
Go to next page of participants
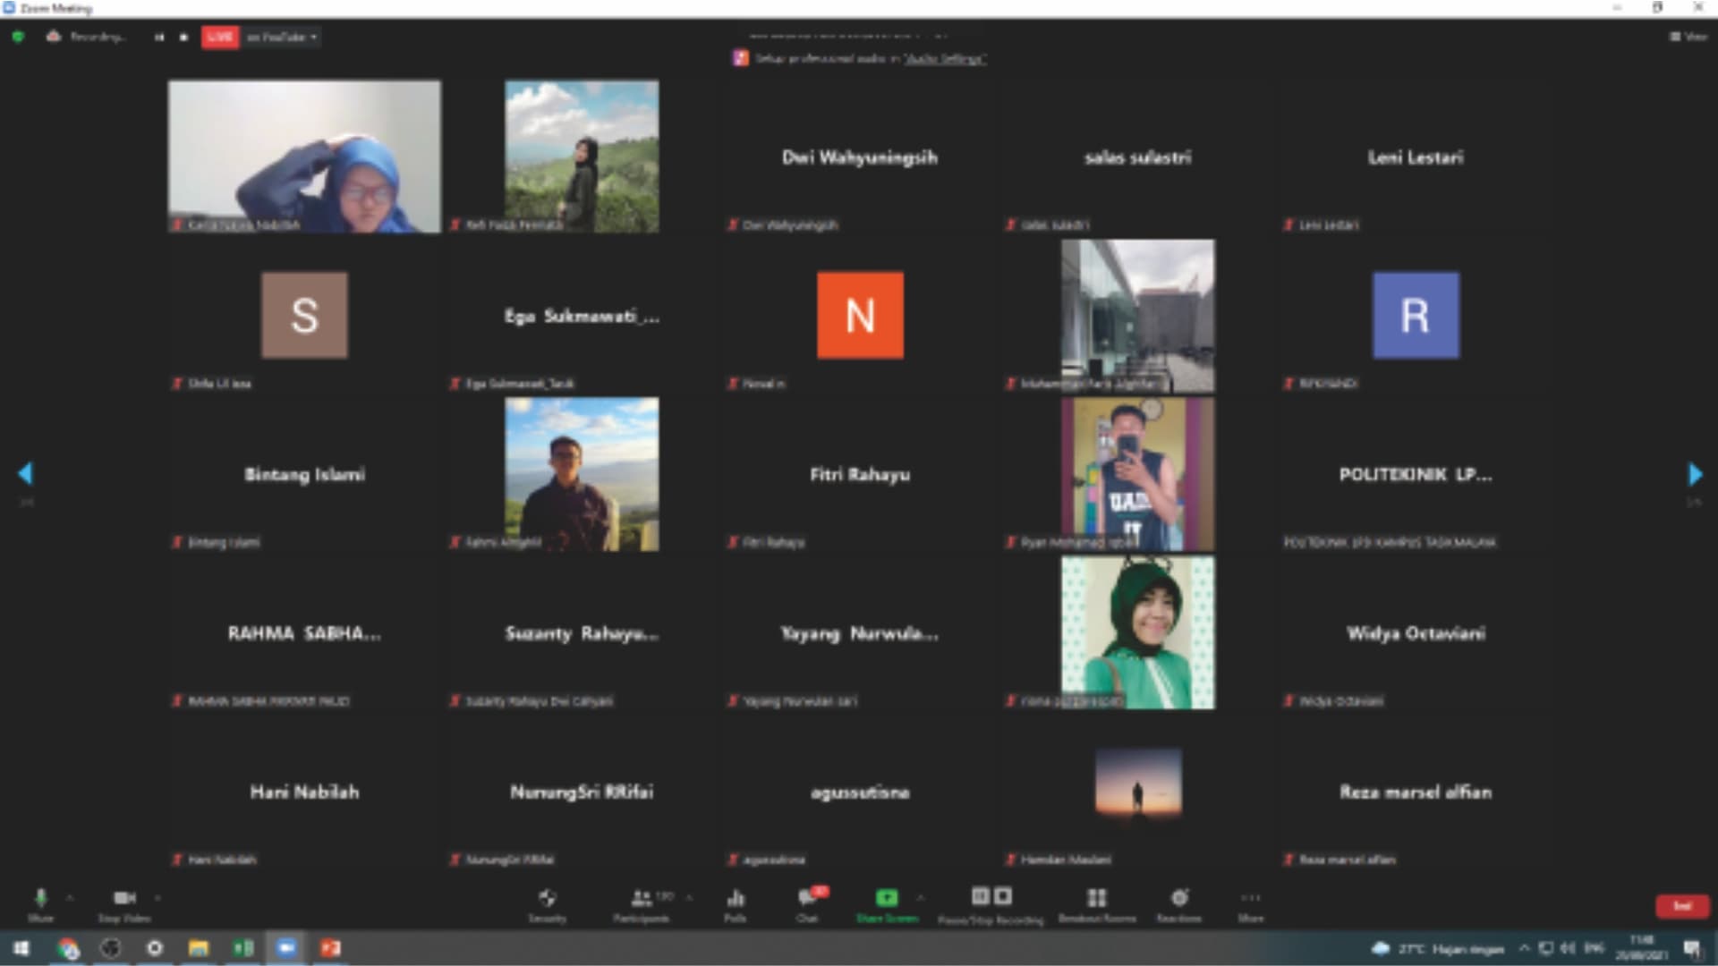click(1695, 474)
